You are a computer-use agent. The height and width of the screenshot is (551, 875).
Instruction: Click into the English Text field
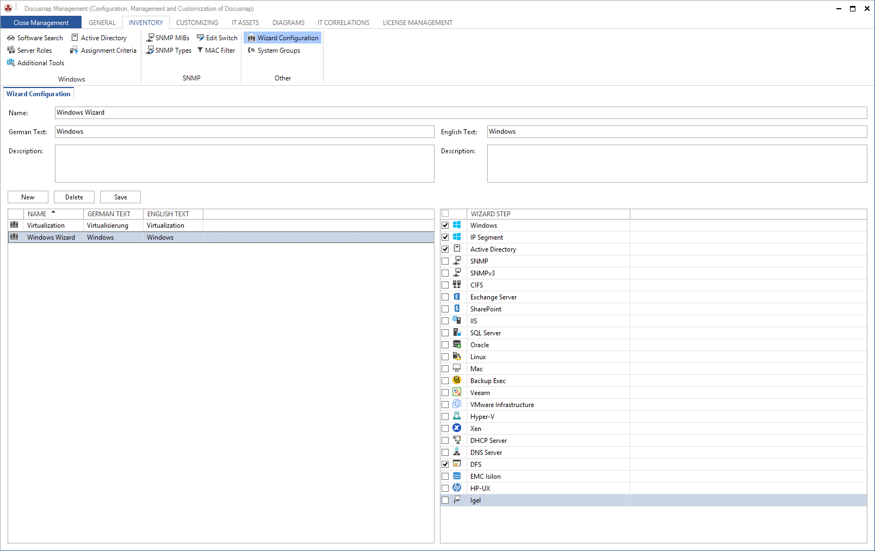coord(677,132)
